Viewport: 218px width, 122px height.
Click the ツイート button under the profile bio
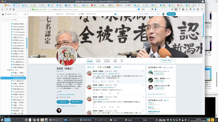63,102
